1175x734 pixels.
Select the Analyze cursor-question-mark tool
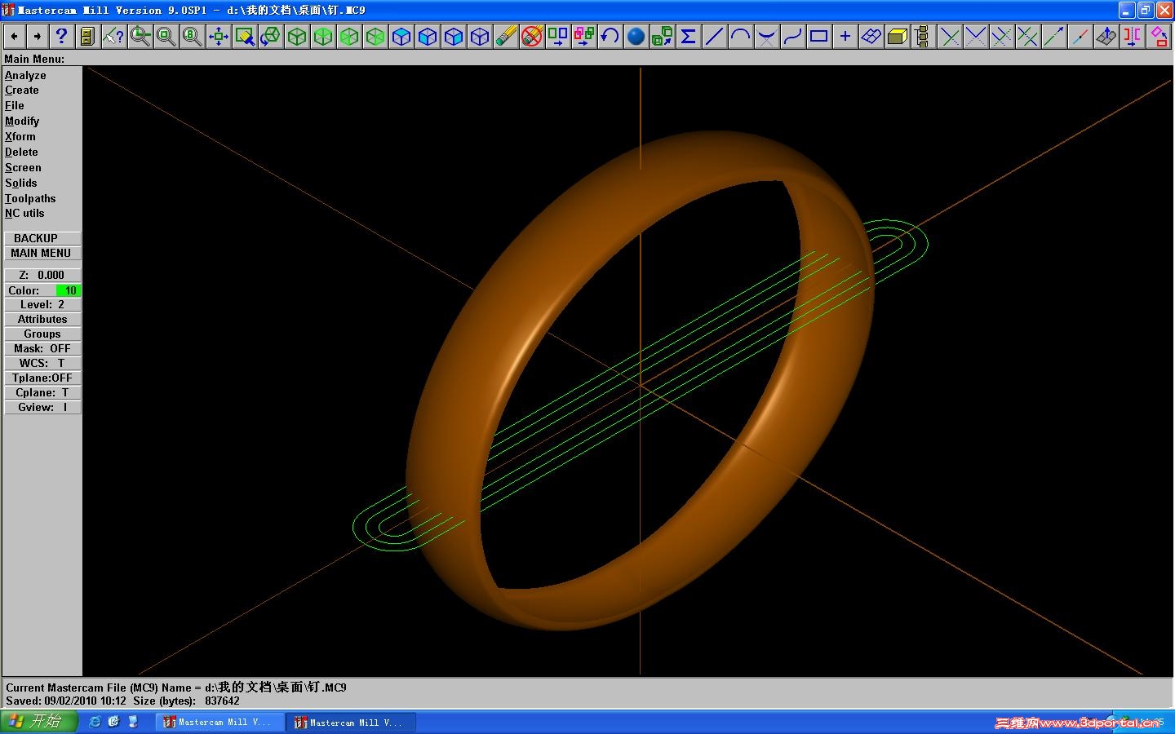[x=113, y=36]
